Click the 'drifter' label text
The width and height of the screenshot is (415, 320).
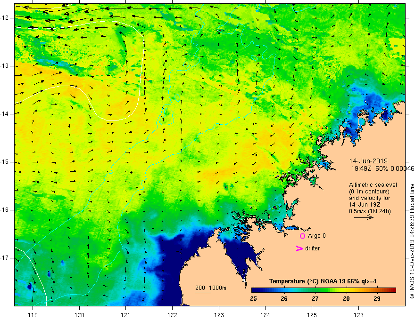(x=312, y=248)
